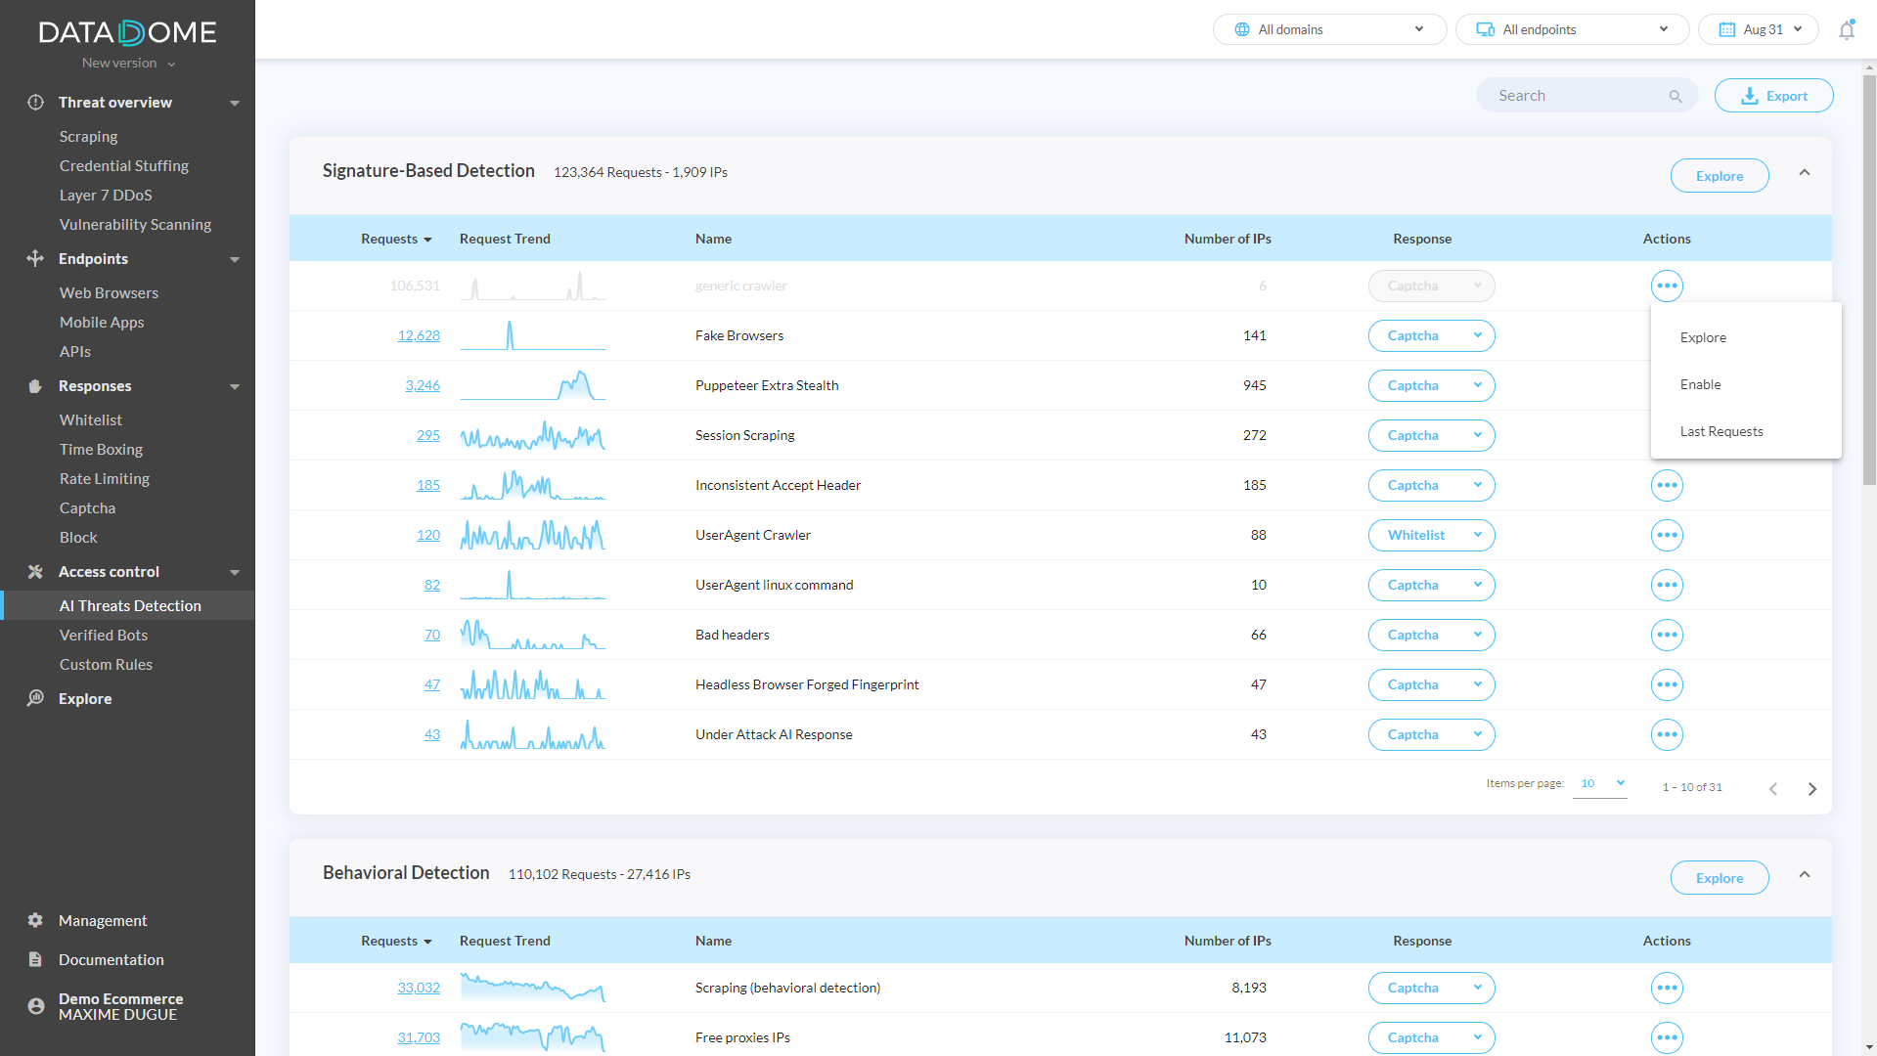The image size is (1877, 1056).
Task: Open the All domains dropdown
Action: (1329, 29)
